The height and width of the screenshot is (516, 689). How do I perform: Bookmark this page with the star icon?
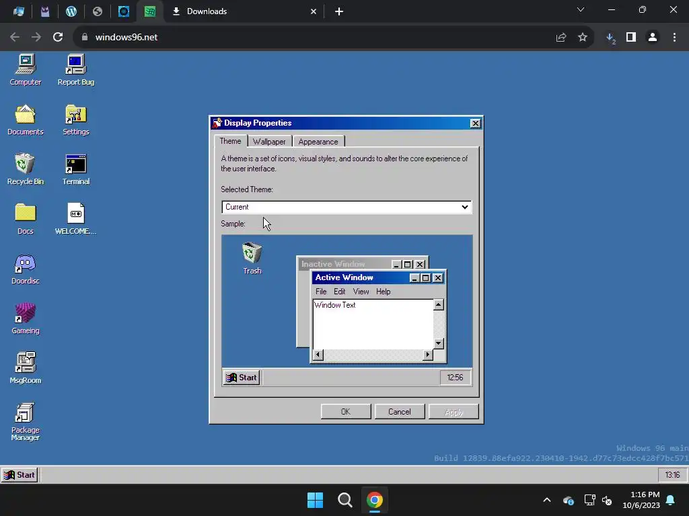click(583, 38)
